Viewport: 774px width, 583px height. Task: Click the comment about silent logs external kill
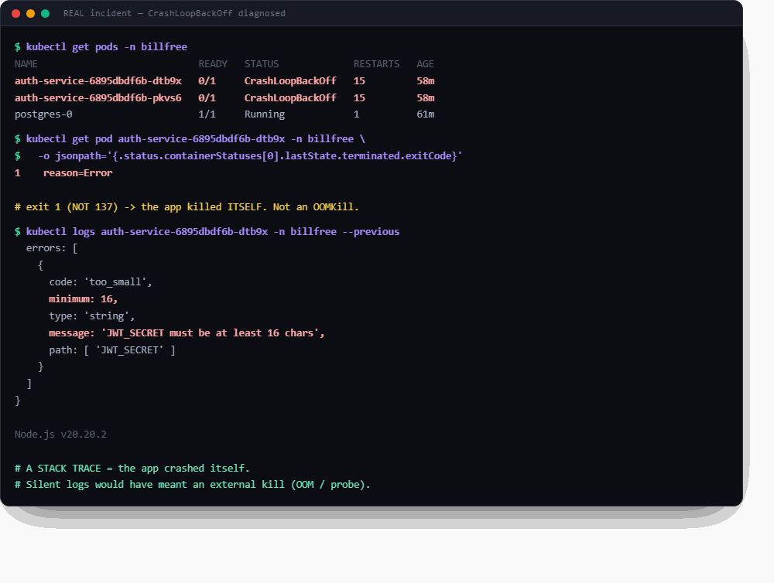(193, 485)
